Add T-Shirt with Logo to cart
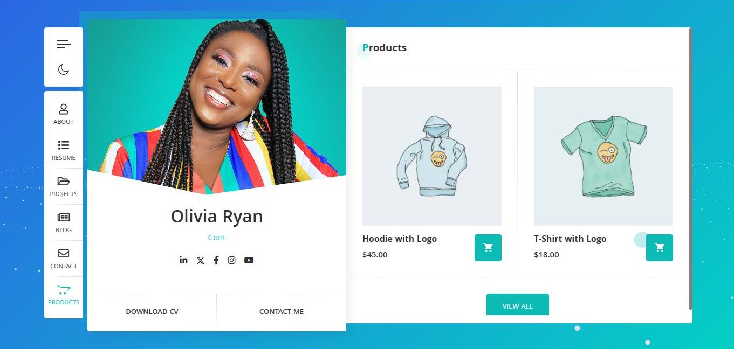Image resolution: width=734 pixels, height=349 pixels. click(x=660, y=248)
